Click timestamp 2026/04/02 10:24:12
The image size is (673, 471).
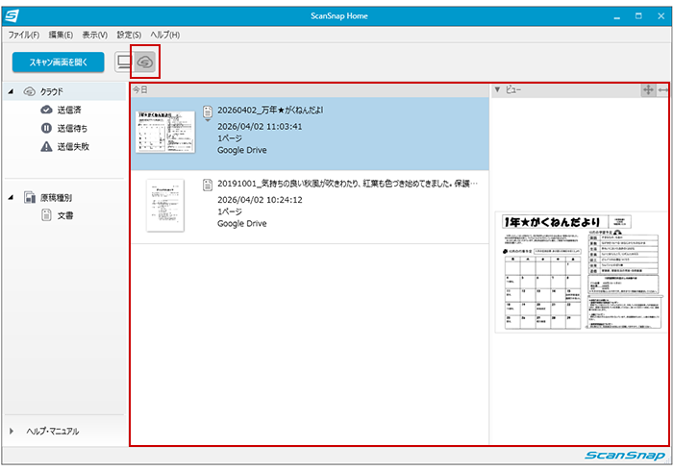click(260, 200)
